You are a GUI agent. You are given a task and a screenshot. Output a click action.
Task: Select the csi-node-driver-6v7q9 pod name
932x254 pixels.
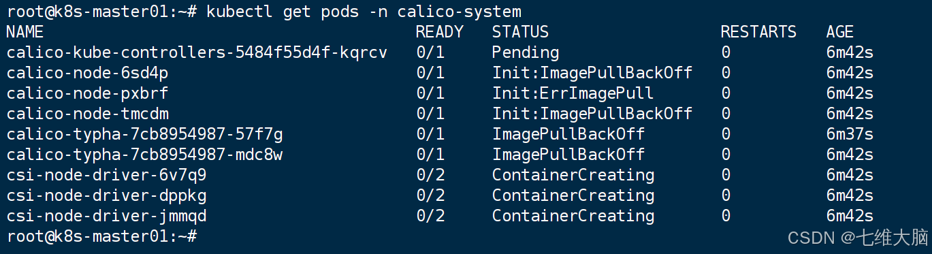tap(106, 175)
